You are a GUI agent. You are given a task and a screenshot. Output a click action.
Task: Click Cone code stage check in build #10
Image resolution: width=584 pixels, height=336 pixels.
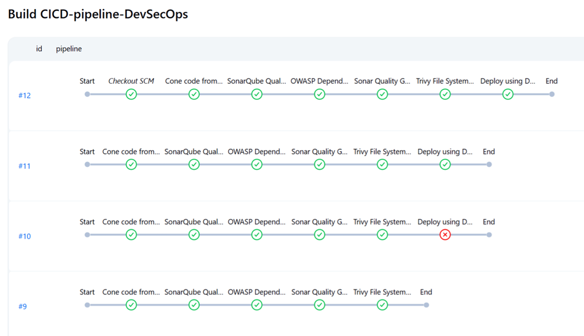coord(131,235)
